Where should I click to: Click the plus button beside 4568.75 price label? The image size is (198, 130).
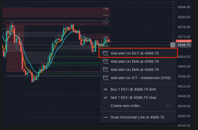pos(173,45)
